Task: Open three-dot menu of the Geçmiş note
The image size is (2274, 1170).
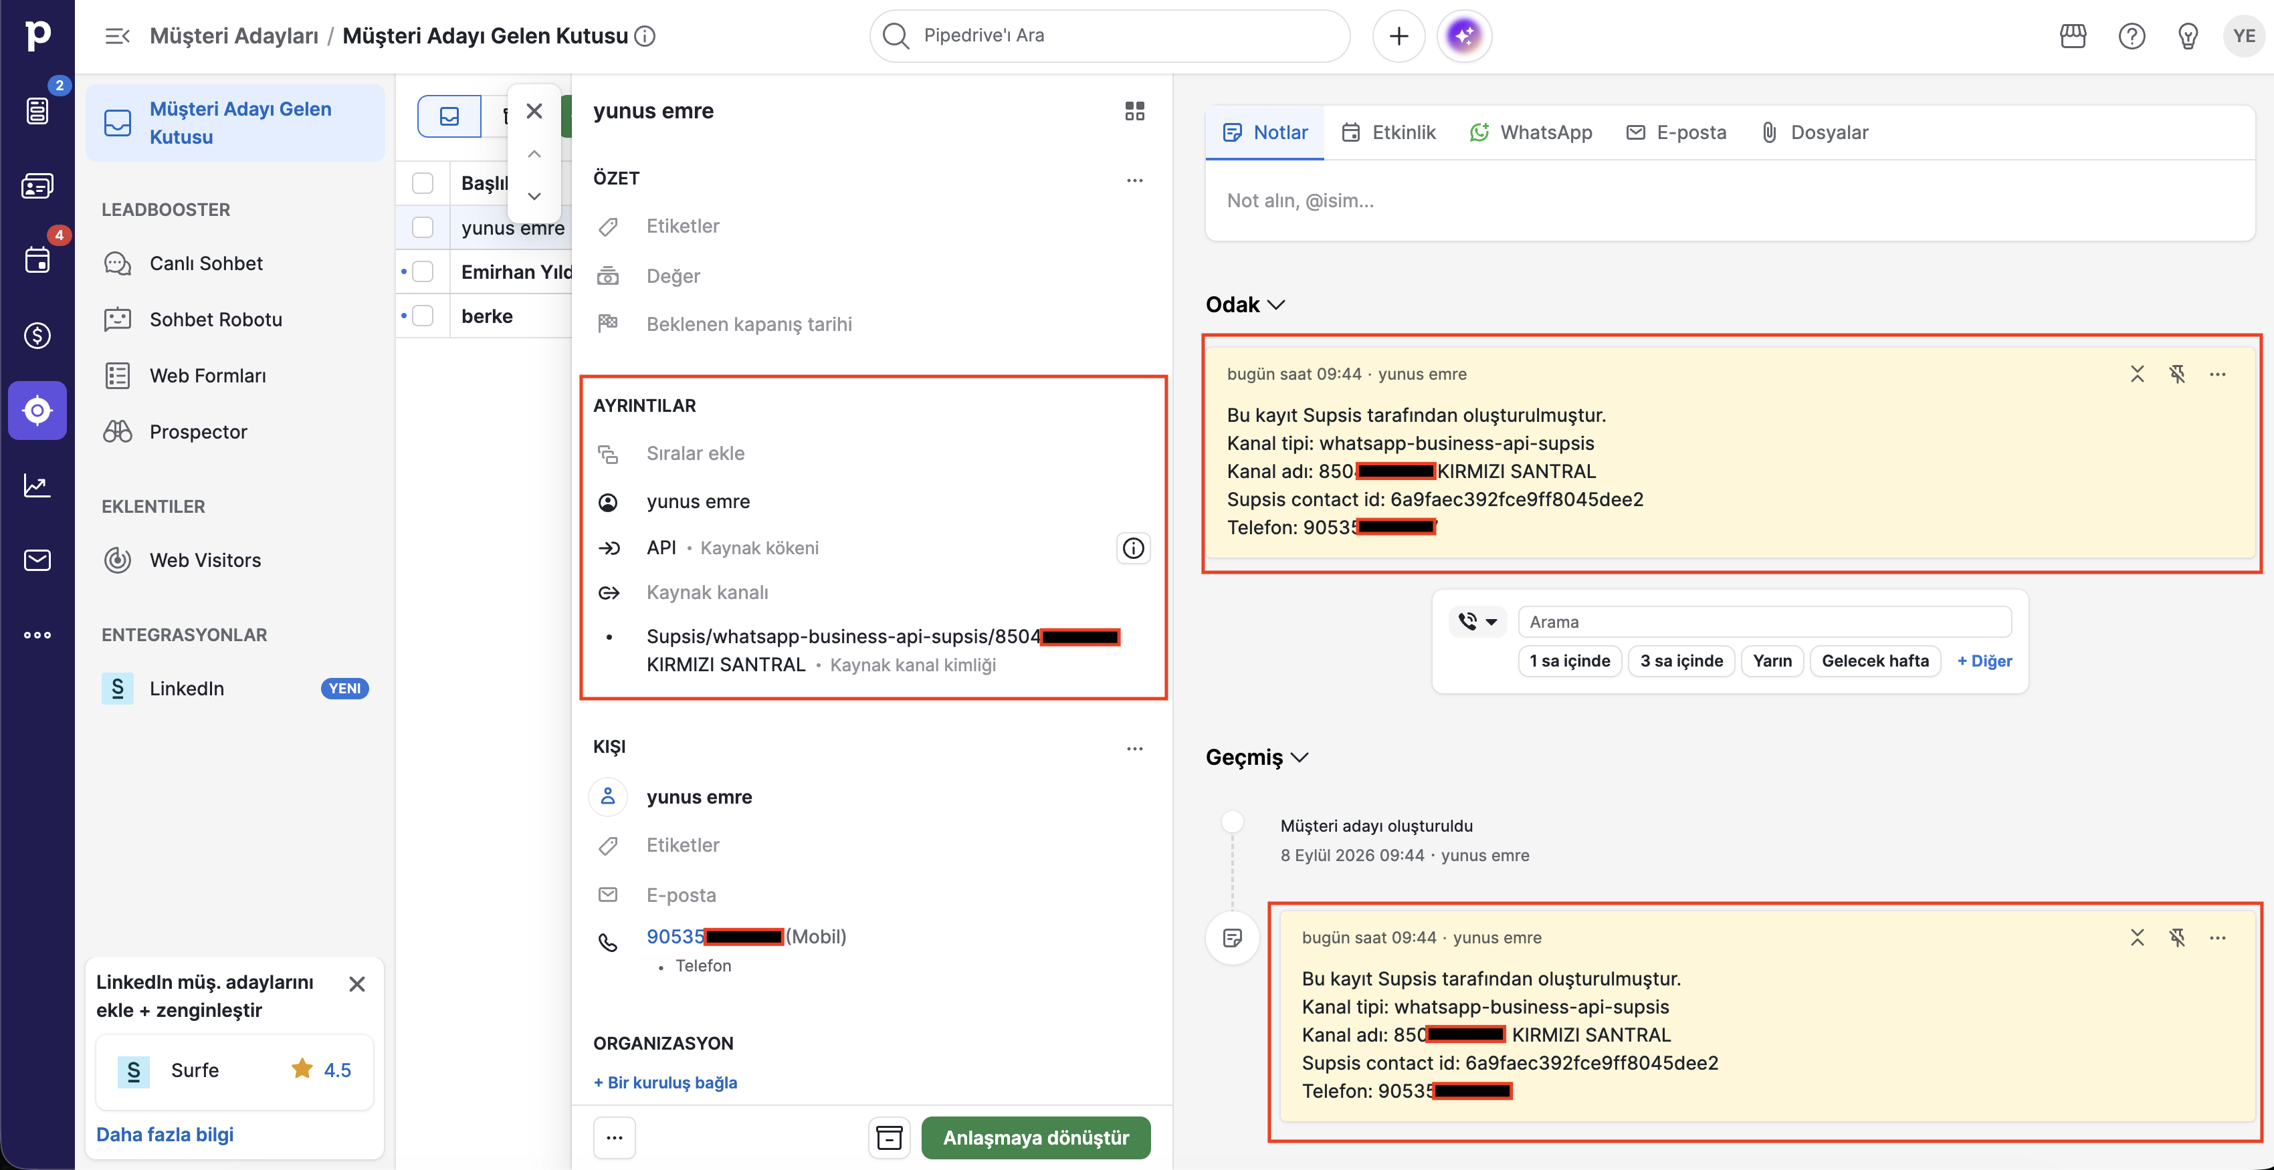Action: tap(2218, 937)
